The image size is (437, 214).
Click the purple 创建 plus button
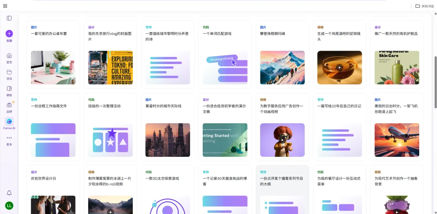(9, 34)
